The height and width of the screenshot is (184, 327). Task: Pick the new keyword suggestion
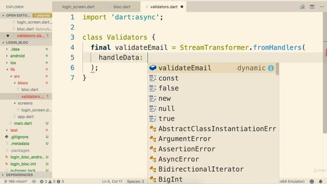(212, 99)
